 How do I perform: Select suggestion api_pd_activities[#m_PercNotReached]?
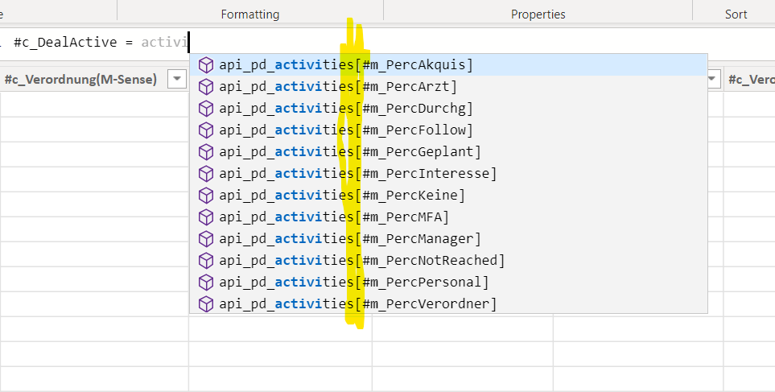tap(448, 261)
